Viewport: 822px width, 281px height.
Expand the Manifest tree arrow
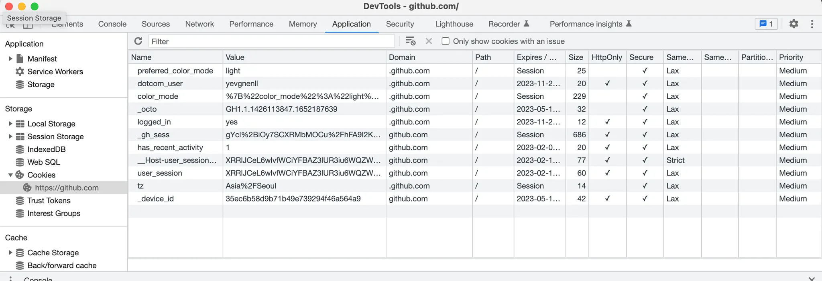10,59
